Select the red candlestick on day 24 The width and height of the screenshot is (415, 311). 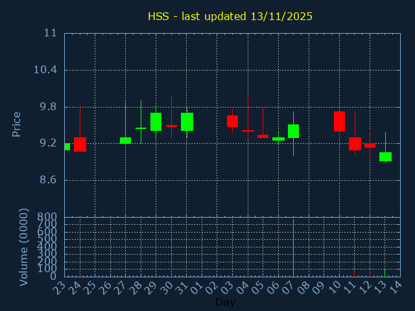click(80, 144)
